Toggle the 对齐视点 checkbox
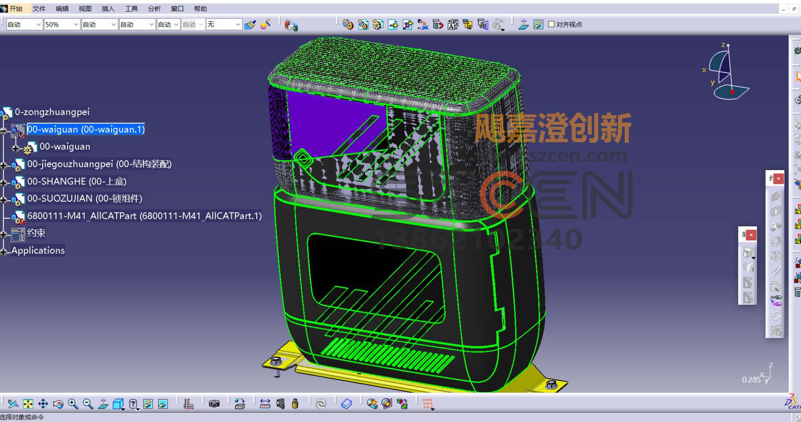Image resolution: width=801 pixels, height=422 pixels. tap(551, 24)
